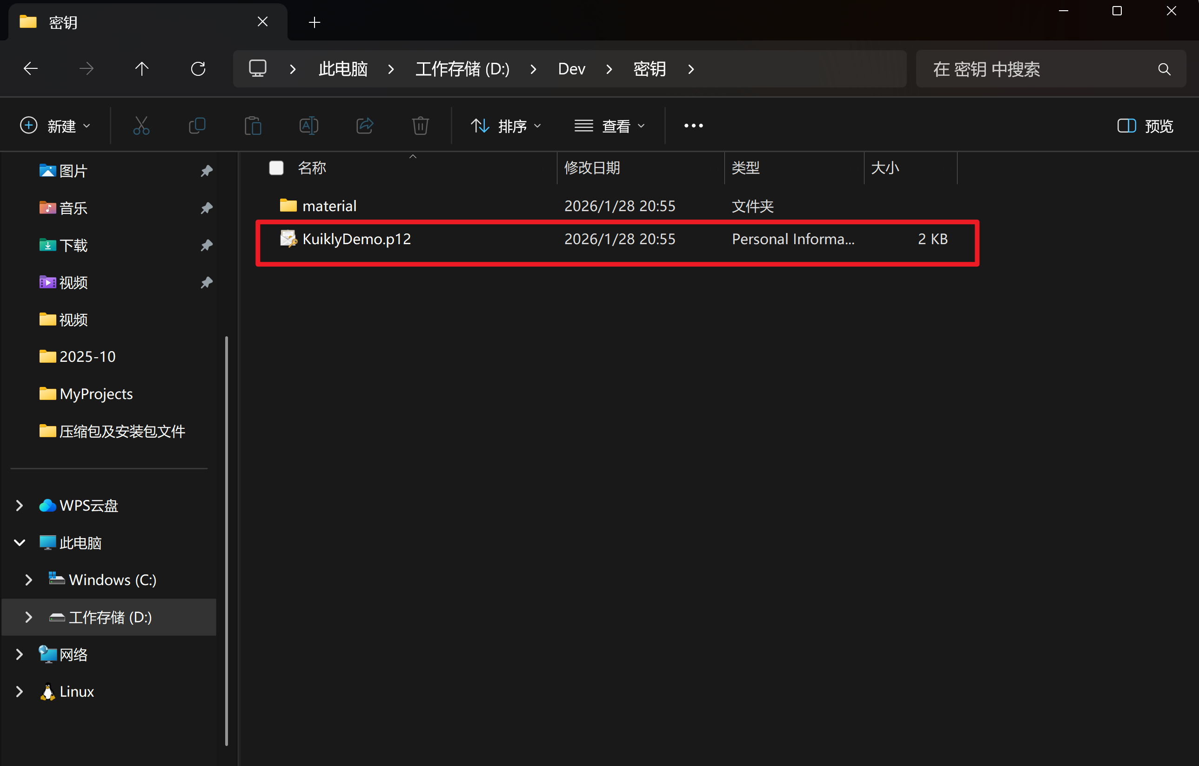Click the Cut scissors icon
The height and width of the screenshot is (766, 1199).
[141, 126]
